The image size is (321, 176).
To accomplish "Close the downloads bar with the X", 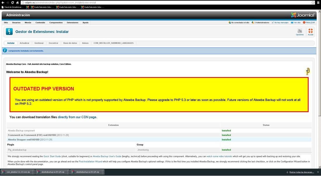I will pyautogui.click(x=318, y=172).
